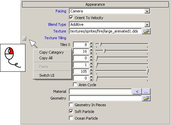Open the Blend Type dropdown arrow
171x125 pixels.
pyautogui.click(x=147, y=24)
